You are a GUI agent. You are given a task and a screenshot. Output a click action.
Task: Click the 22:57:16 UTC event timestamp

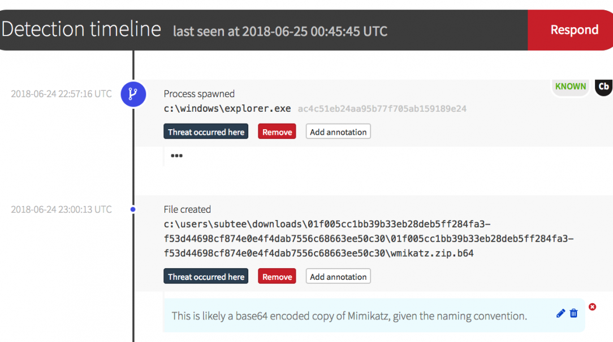pos(61,94)
